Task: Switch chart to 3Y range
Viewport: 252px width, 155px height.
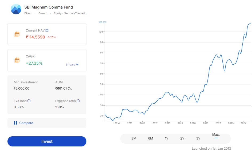Action: click(198, 138)
